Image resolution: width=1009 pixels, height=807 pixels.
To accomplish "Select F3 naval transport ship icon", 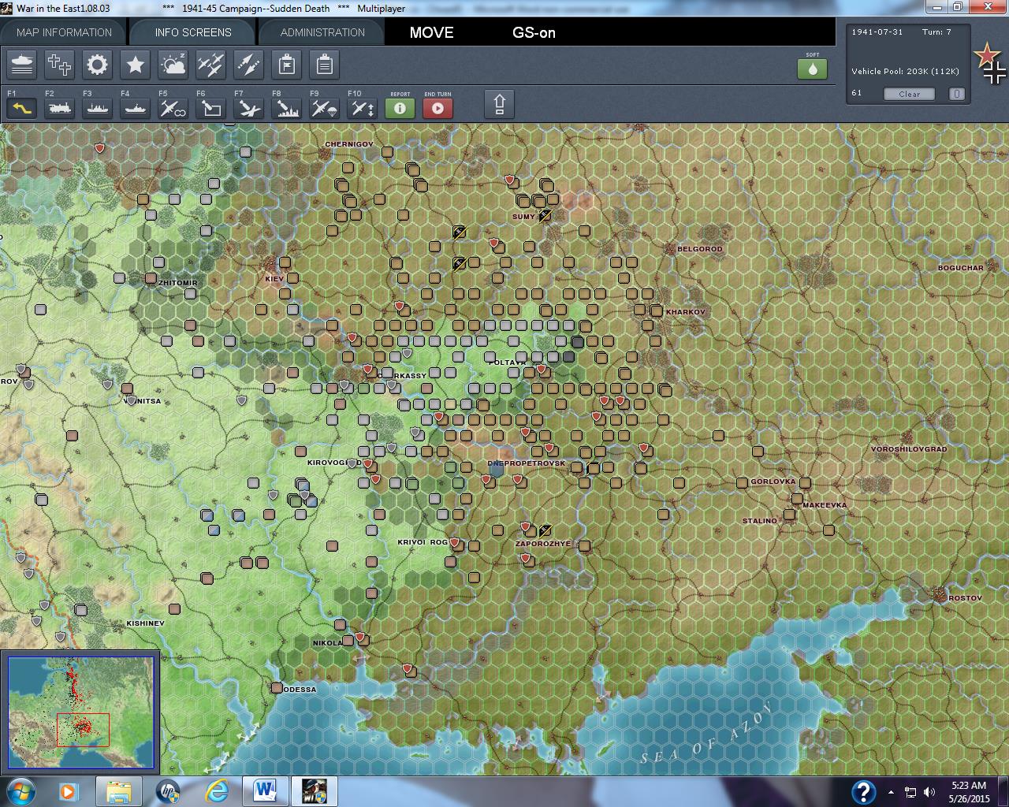I will pyautogui.click(x=98, y=108).
